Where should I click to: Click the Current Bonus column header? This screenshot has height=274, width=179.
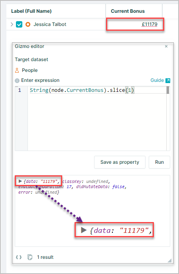point(128,11)
